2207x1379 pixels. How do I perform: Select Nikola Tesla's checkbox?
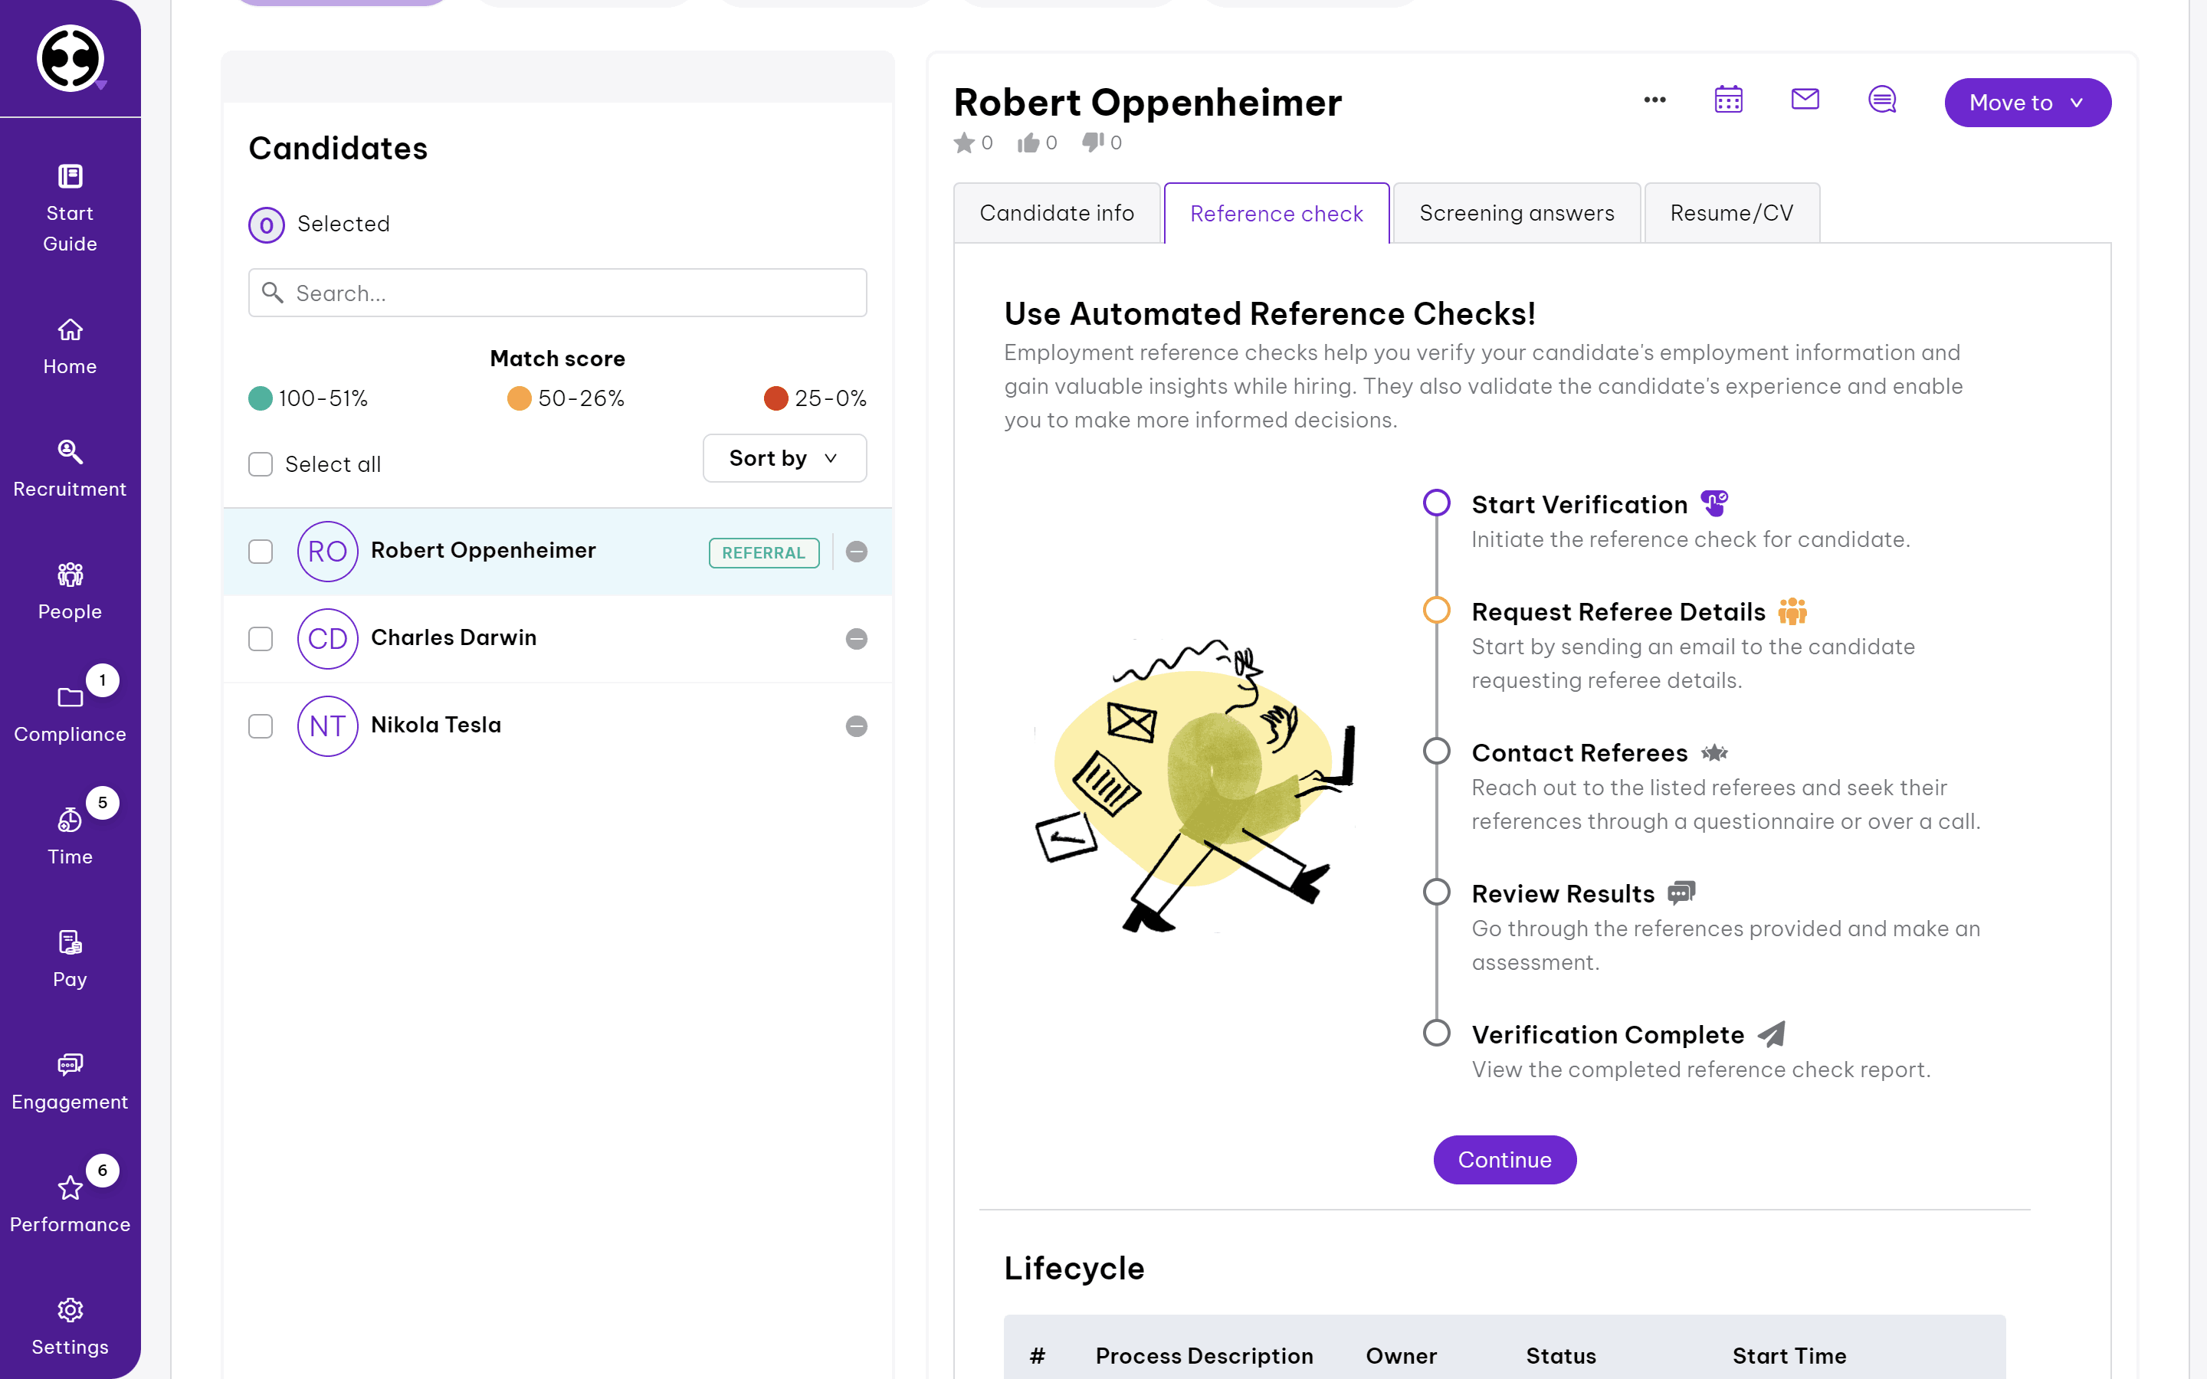pos(261,726)
